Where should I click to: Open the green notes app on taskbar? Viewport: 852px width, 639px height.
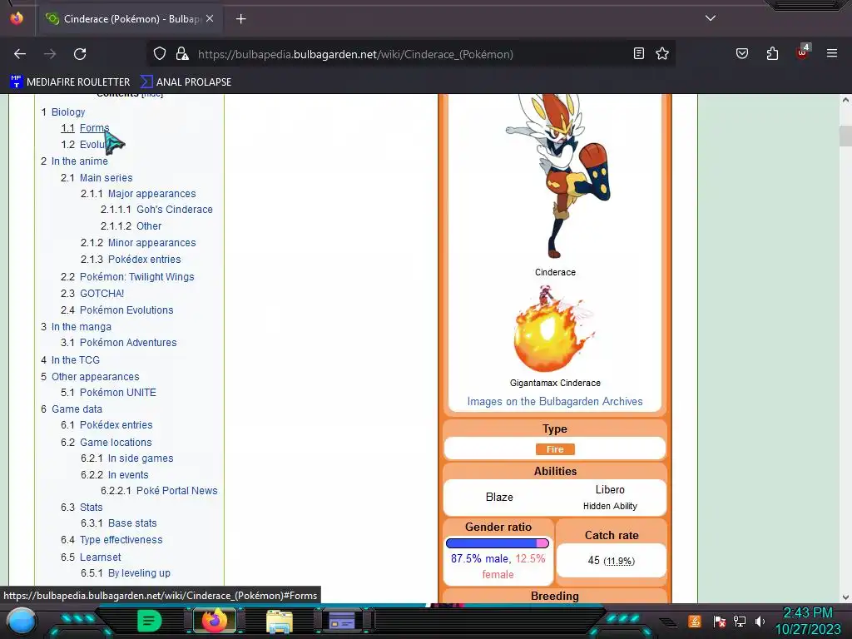point(150,621)
